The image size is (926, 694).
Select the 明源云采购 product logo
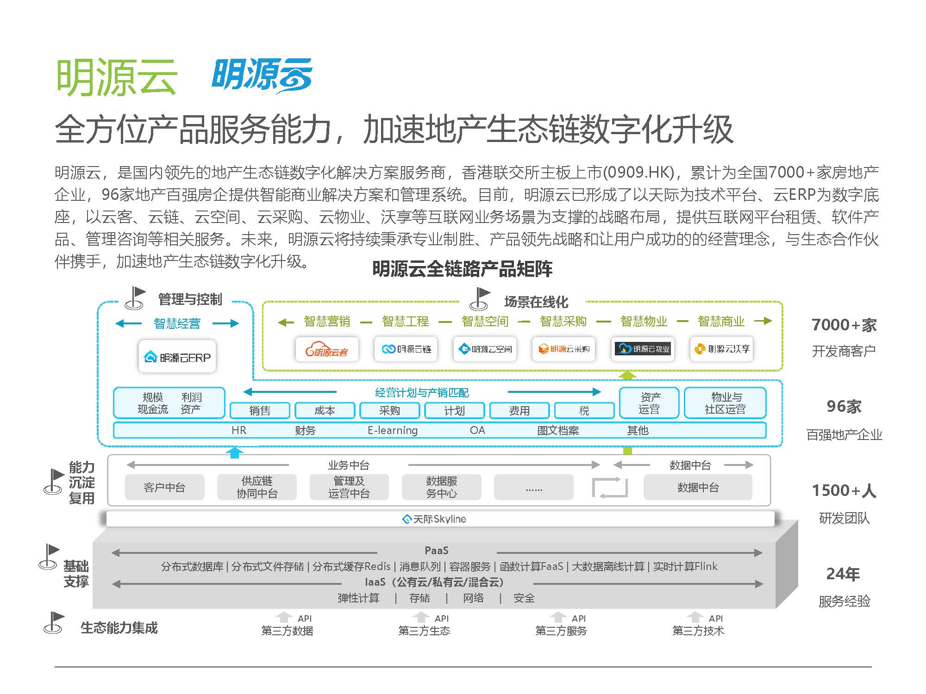pyautogui.click(x=563, y=349)
